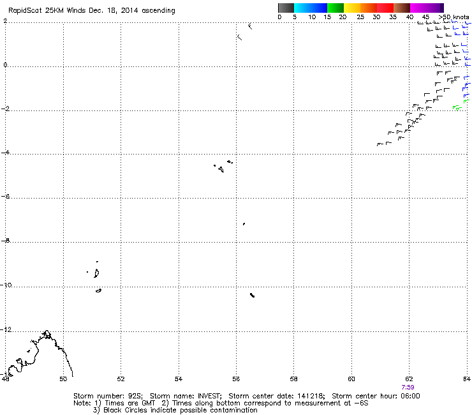Click the 'Storm number: 92S' text

108,396
